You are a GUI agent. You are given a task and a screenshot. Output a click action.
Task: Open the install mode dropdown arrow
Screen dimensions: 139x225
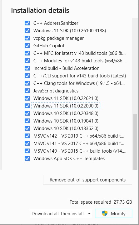[89, 214]
